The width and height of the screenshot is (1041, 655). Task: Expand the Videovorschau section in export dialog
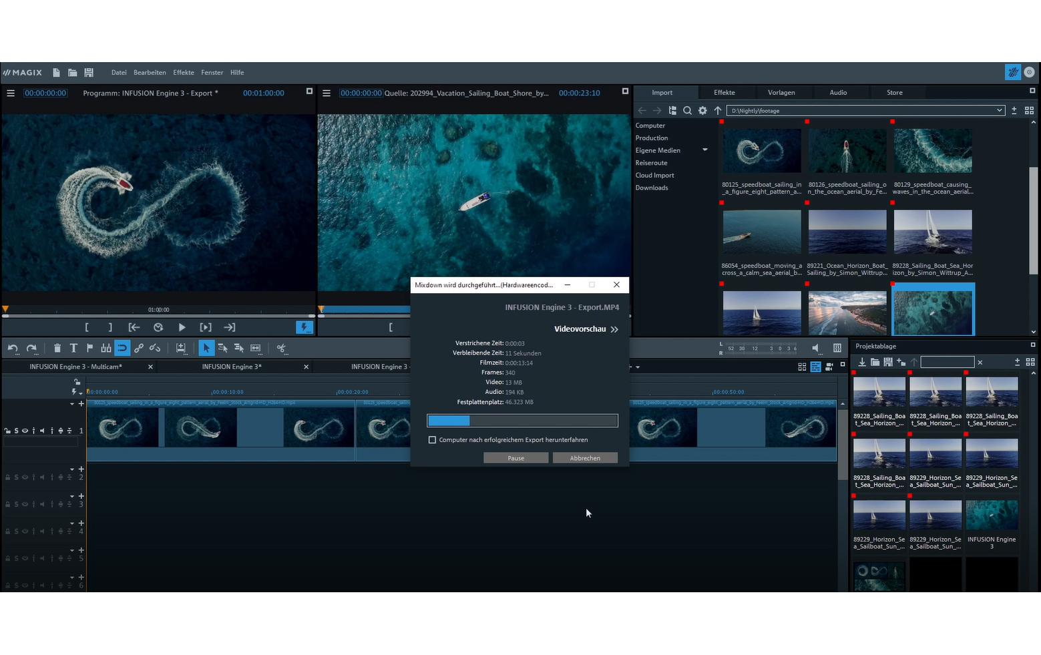(614, 329)
